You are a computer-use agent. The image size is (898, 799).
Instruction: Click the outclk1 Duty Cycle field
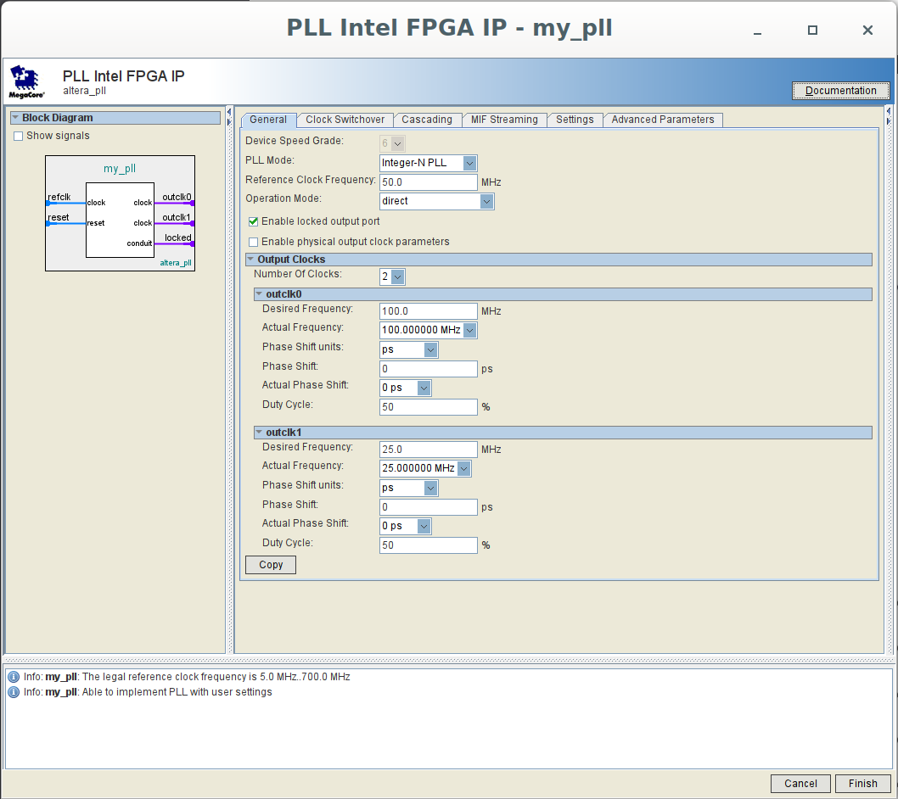coord(428,545)
